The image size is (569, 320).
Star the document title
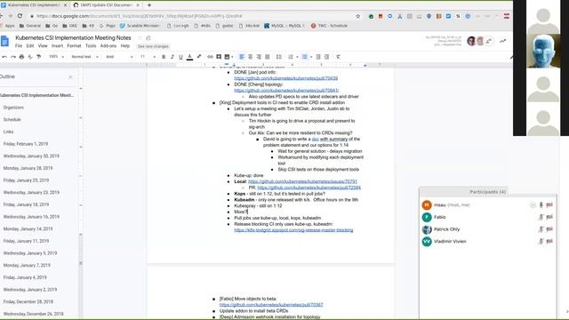tap(140, 37)
